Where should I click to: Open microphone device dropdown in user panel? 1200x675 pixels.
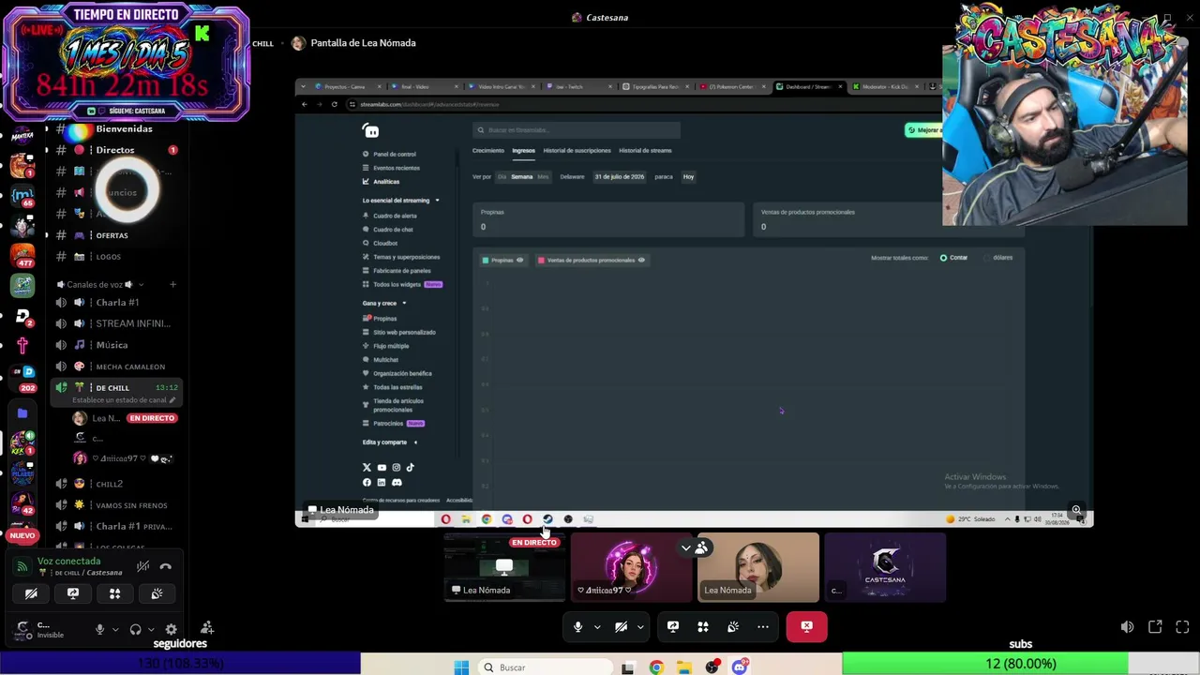(115, 629)
